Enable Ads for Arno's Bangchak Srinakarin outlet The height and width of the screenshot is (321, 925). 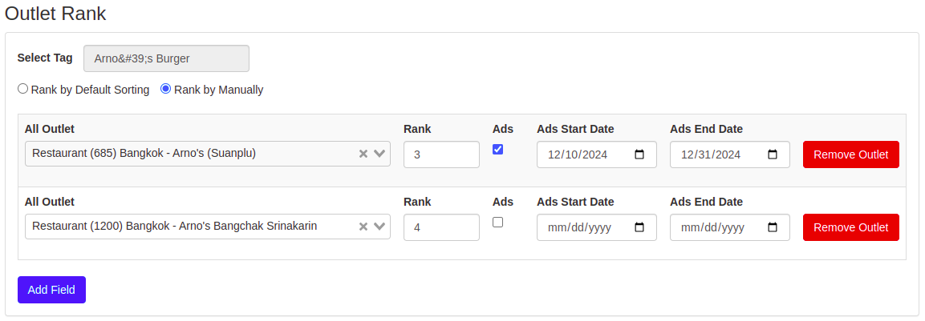pyautogui.click(x=497, y=223)
